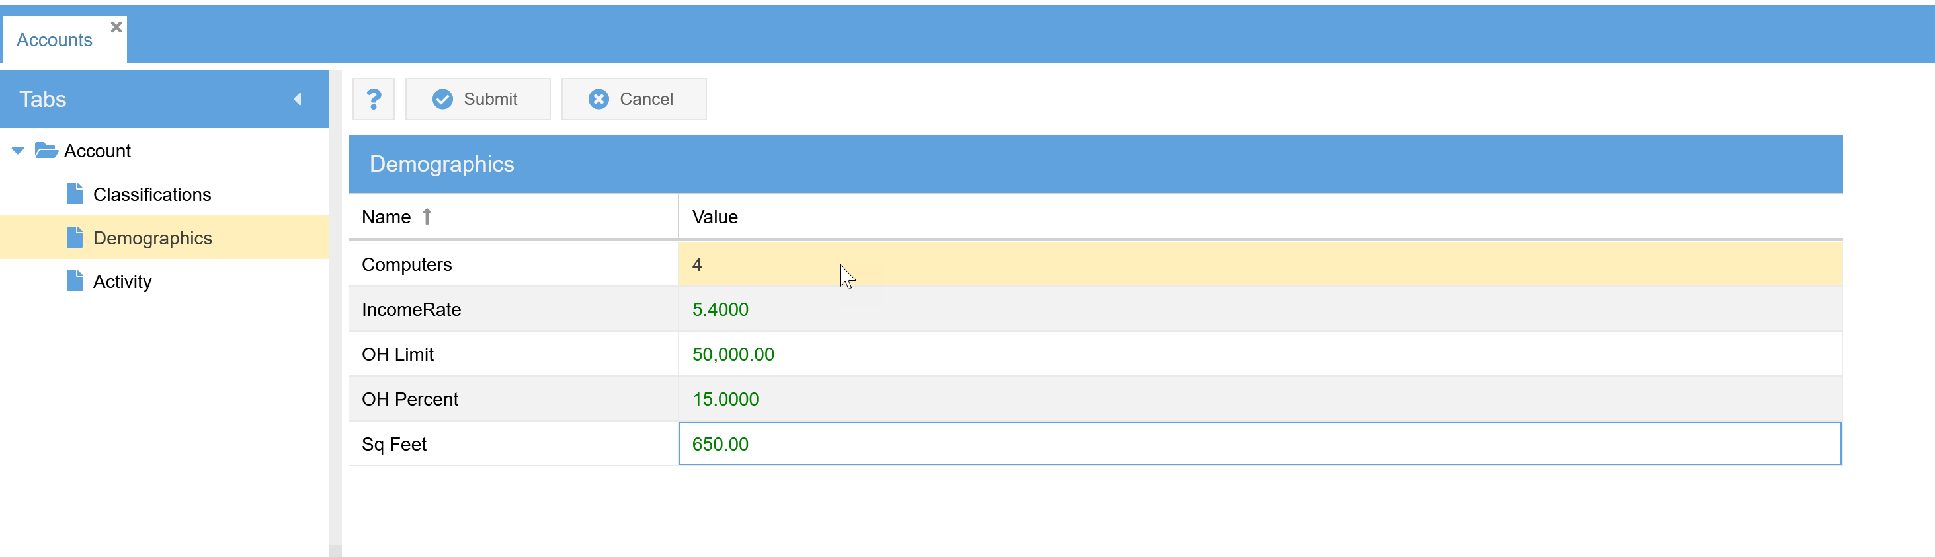Switch to the Accounts tab
Screen dimensions: 1935x557
(54, 40)
